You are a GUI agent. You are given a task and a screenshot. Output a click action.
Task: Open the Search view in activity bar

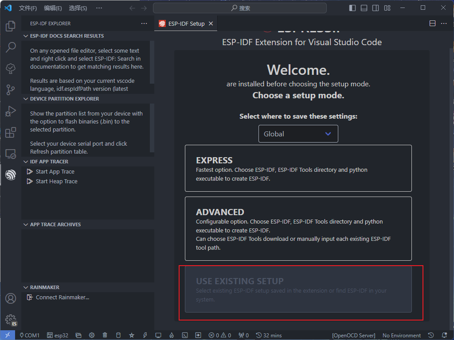tap(11, 47)
